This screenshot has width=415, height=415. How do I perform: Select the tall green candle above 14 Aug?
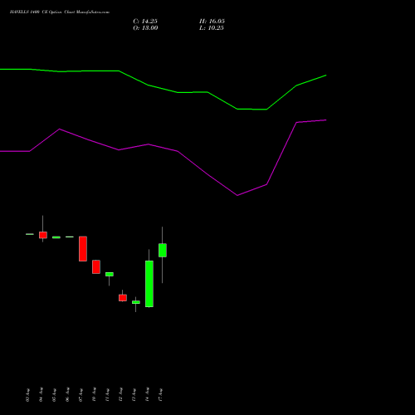click(x=149, y=284)
